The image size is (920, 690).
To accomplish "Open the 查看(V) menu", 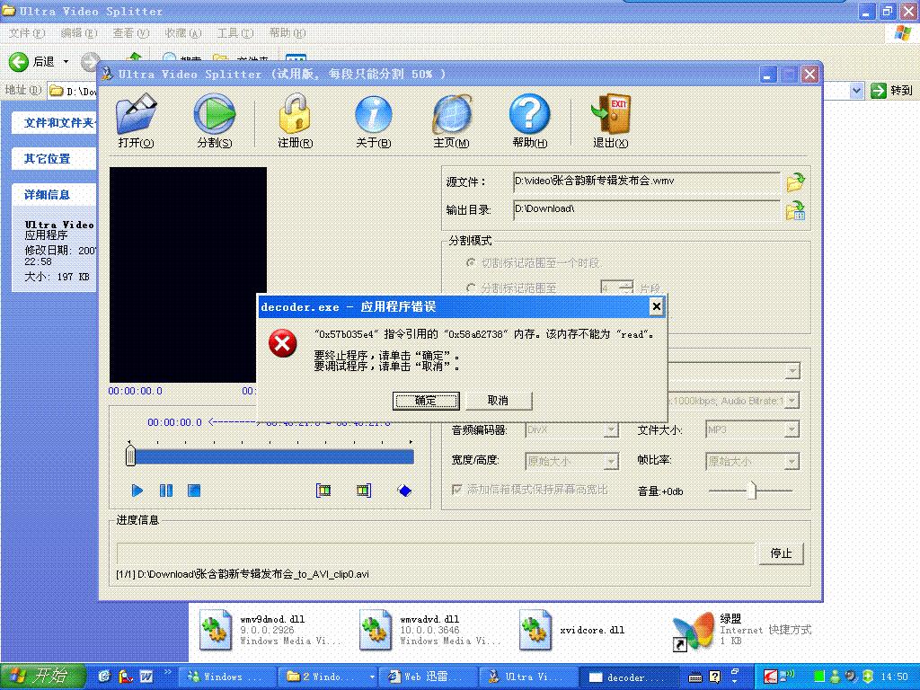I will [131, 33].
